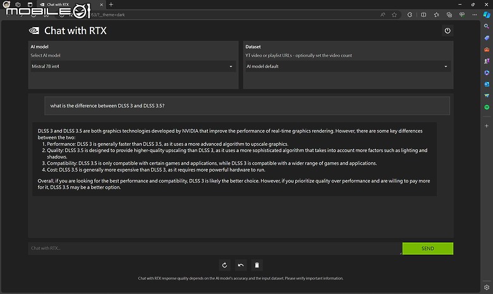Click the NVIDIA logo next to the title

(34, 30)
